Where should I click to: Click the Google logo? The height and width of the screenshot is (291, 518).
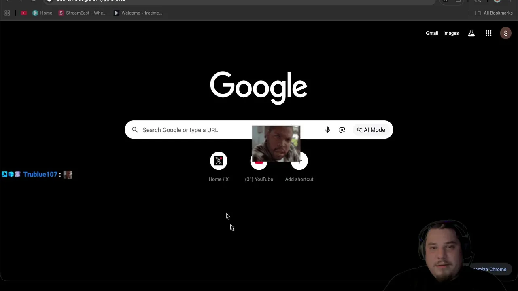coord(259,88)
